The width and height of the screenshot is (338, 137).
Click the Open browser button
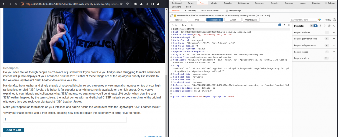[251, 20]
